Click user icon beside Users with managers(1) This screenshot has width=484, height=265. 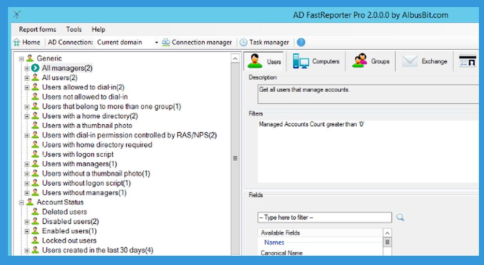[x=35, y=163]
